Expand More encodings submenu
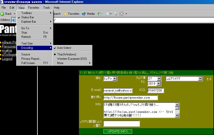The width and height of the screenshot is (214, 135). coord(72,63)
